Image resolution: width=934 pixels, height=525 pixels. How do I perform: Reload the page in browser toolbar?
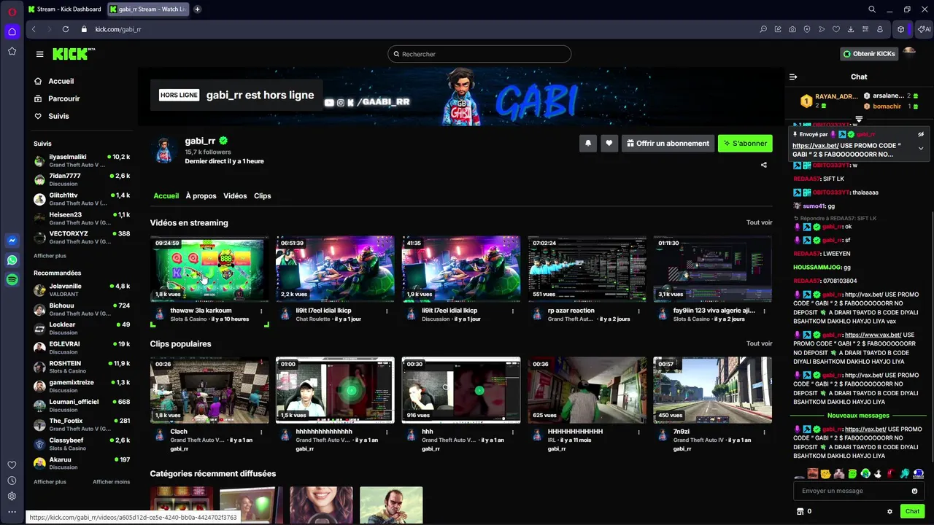point(66,29)
